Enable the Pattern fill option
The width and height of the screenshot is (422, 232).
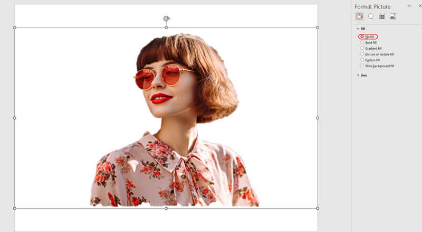pos(362,60)
